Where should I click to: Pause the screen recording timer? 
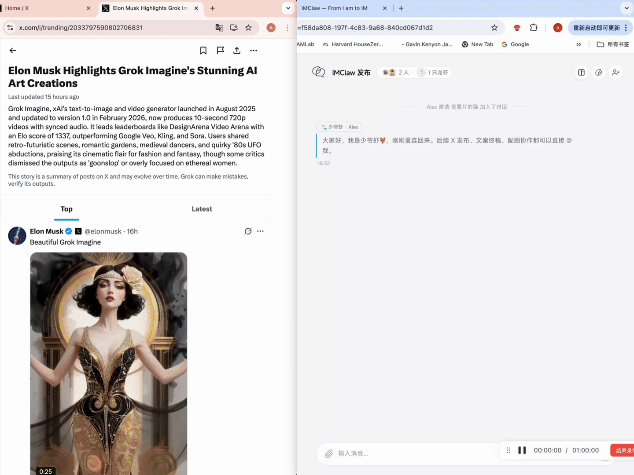(x=522, y=450)
